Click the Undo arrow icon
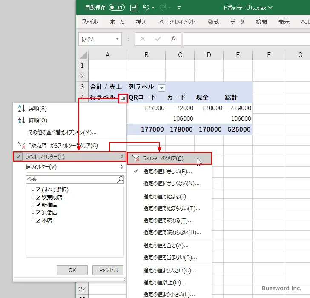 click(146, 8)
